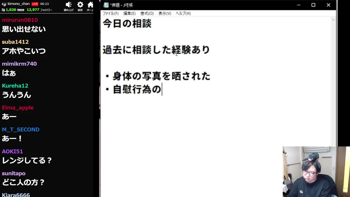This screenshot has width=350, height=197.
Task: Click the viewer count icon beside 1,626
Action: click(x=3, y=10)
